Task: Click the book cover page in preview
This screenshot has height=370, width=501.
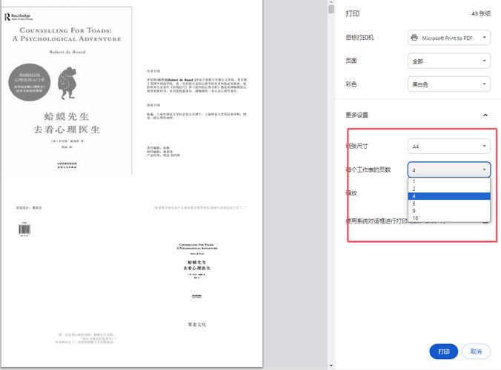Action: pyautogui.click(x=67, y=91)
